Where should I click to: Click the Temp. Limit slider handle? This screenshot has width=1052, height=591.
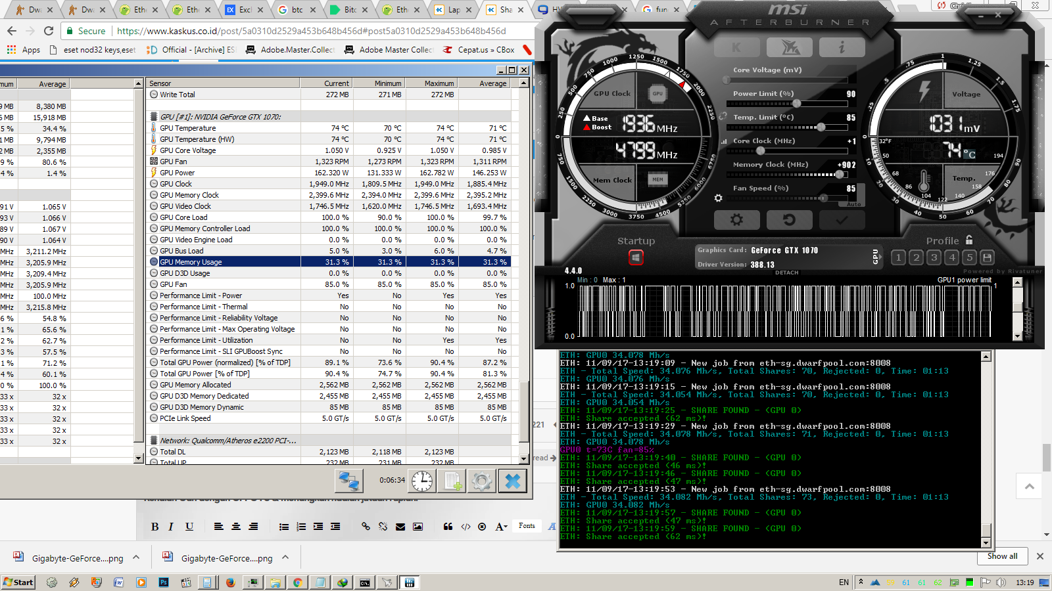[x=821, y=127]
